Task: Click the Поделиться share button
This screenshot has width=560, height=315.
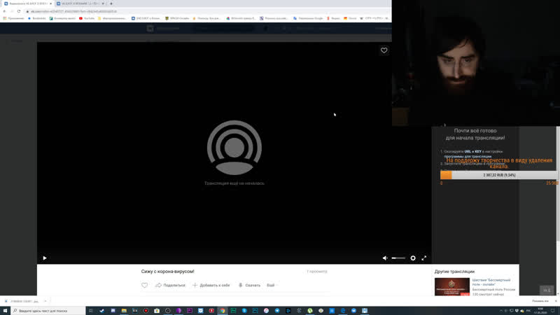Action: [x=170, y=285]
